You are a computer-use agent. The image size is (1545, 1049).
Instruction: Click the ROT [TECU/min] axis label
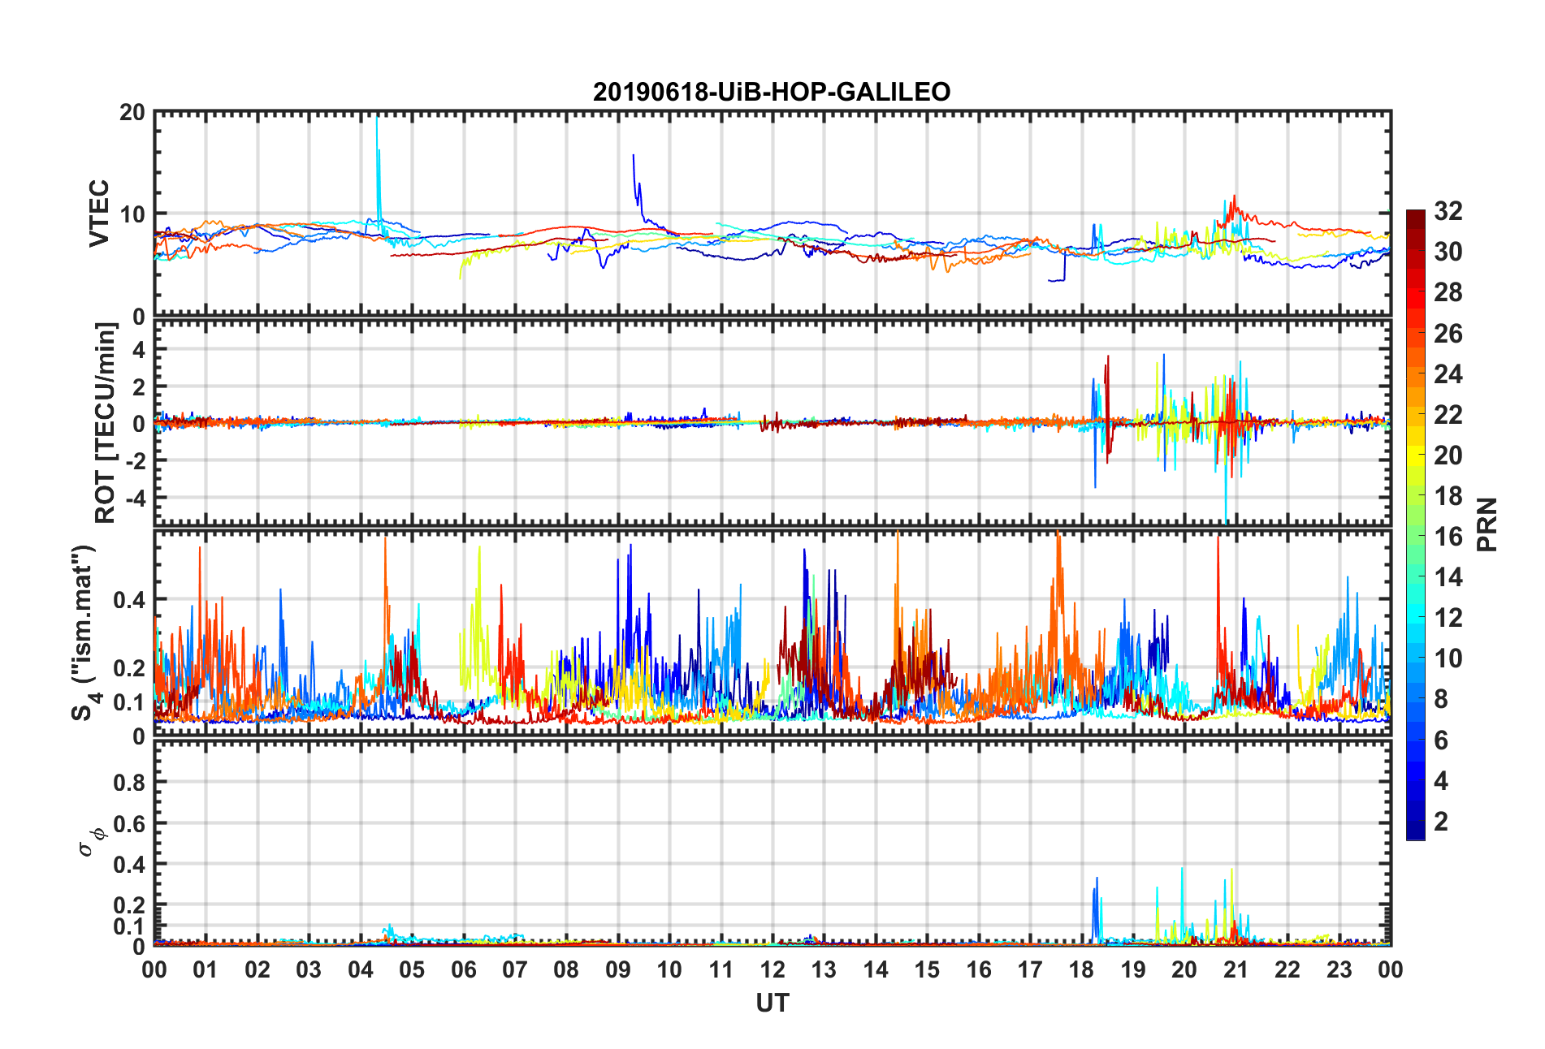click(x=106, y=423)
